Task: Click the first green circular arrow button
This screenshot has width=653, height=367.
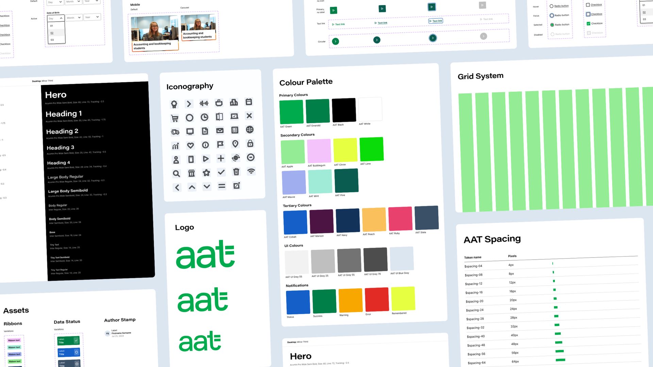Action: (335, 41)
